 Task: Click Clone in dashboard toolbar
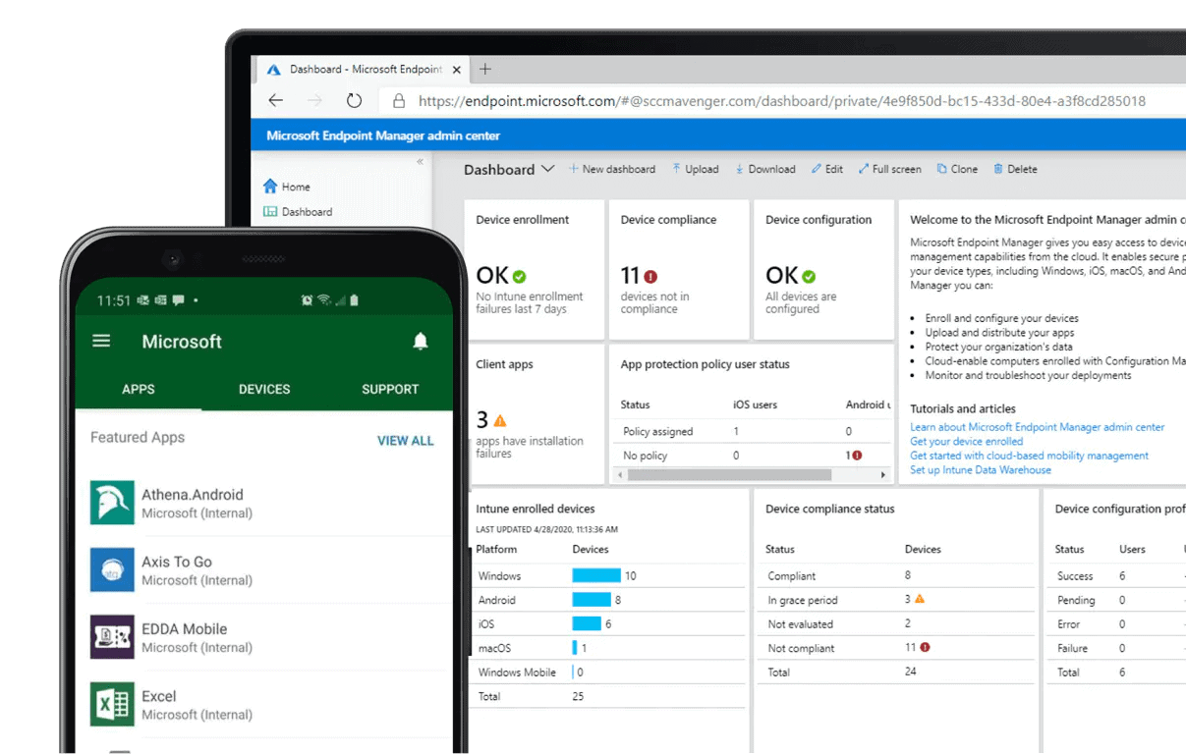click(957, 169)
